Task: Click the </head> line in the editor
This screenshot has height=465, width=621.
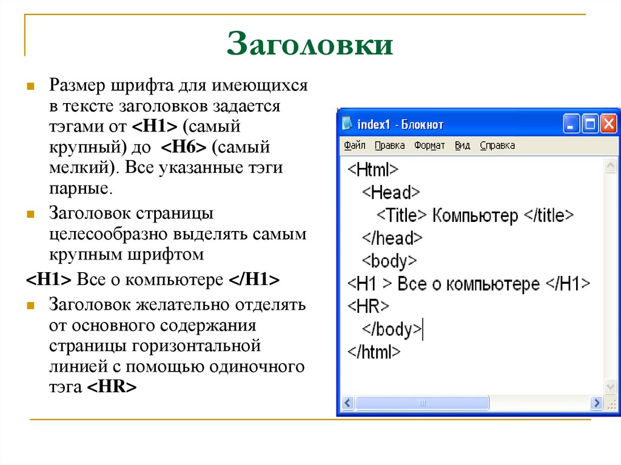Action: [392, 238]
